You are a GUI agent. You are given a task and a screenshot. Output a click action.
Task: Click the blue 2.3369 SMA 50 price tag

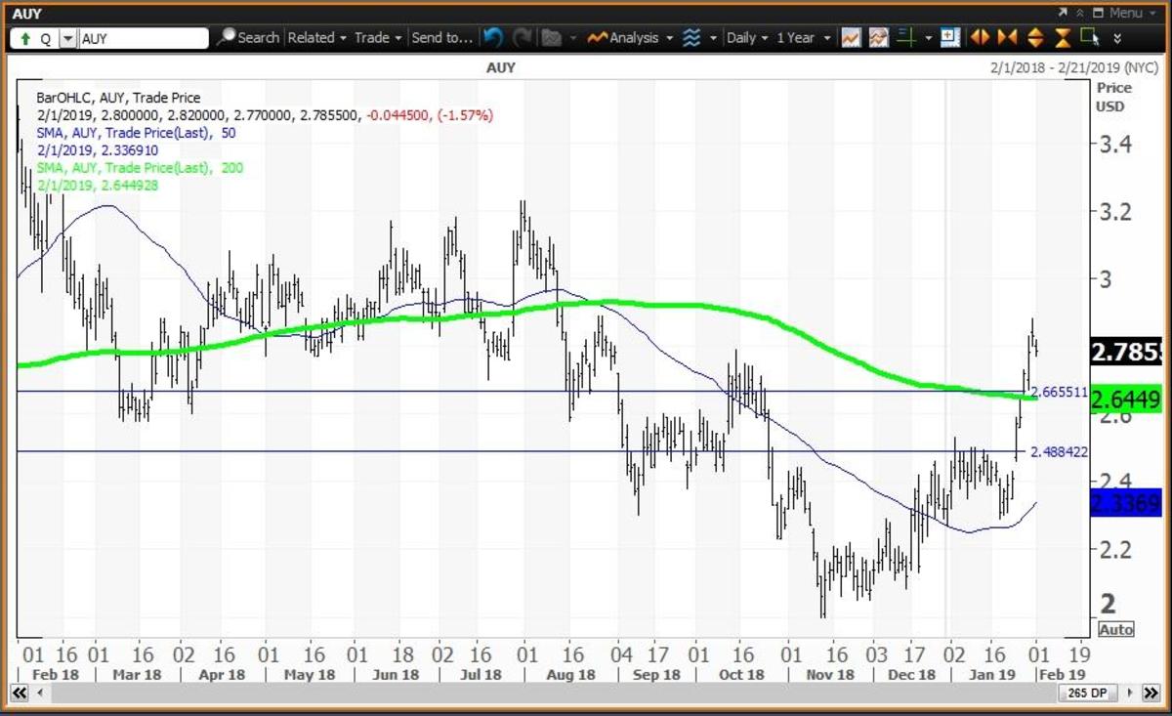[x=1126, y=503]
